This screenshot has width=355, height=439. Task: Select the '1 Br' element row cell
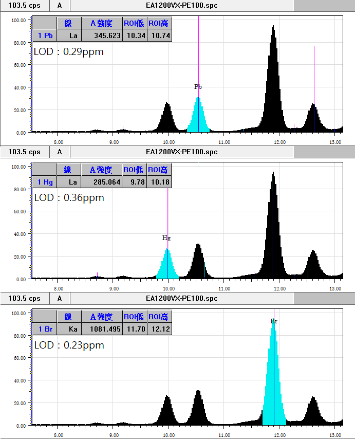pos(44,329)
